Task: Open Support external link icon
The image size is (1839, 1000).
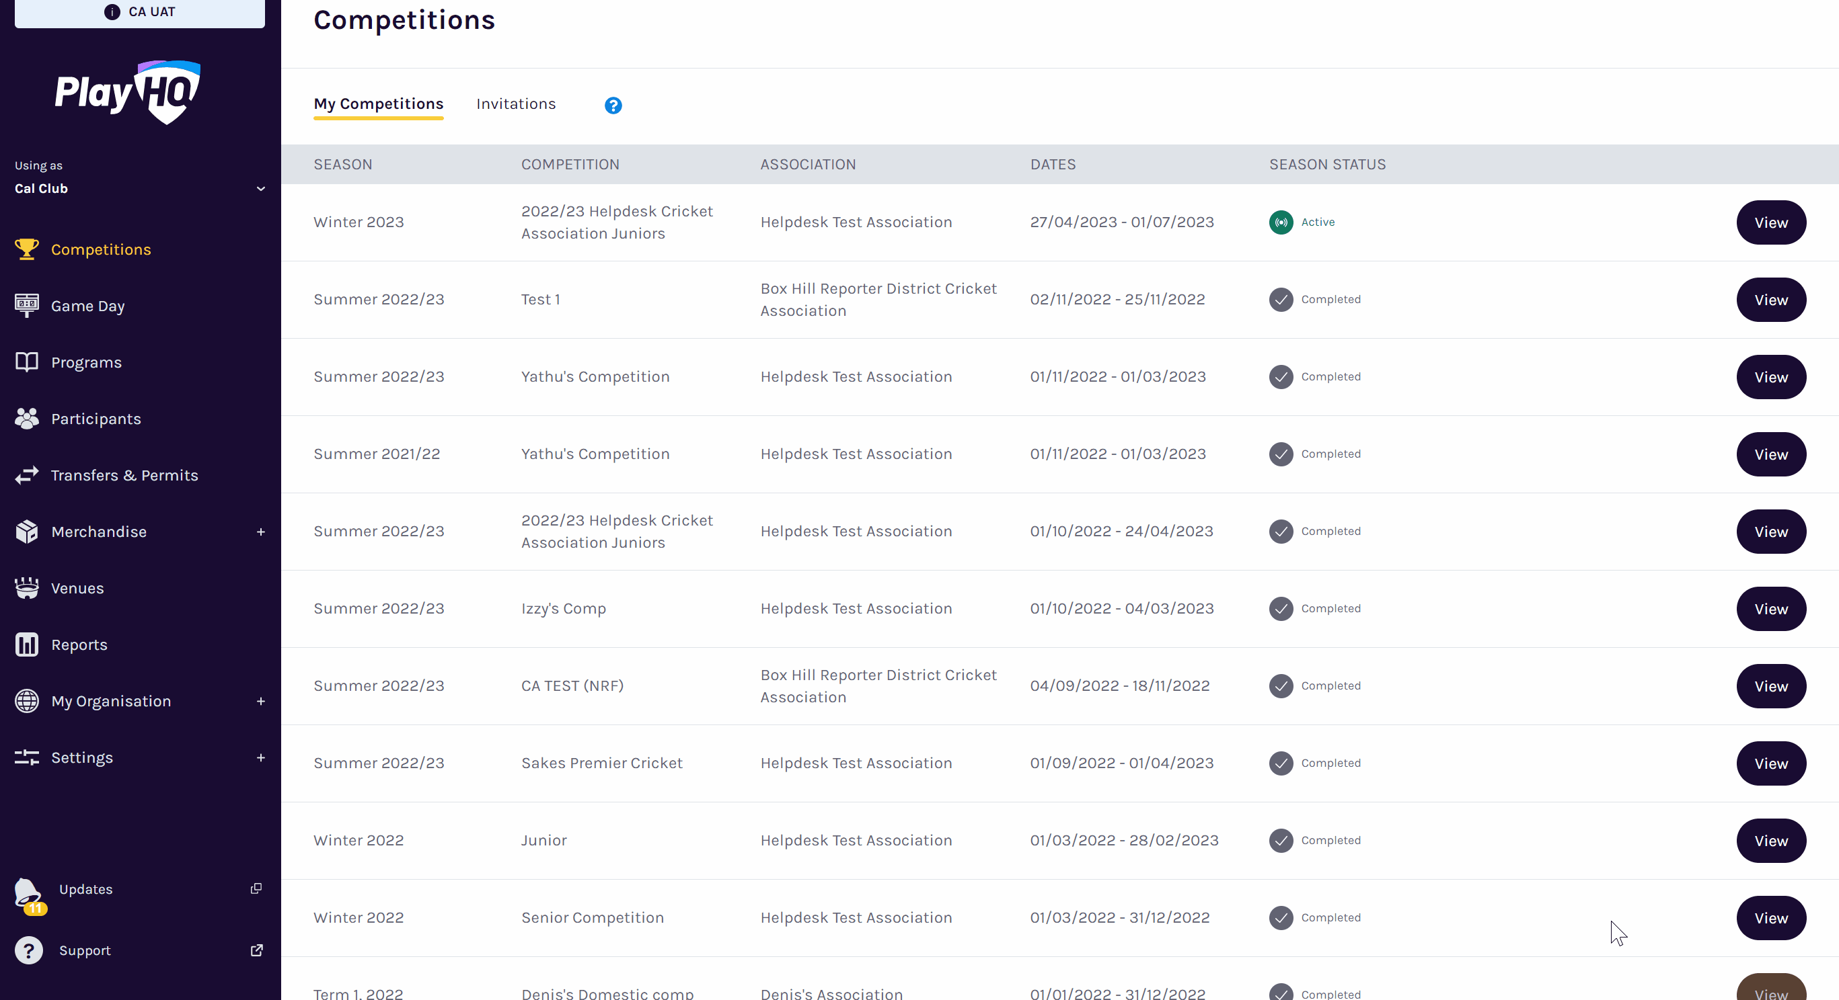Action: point(256,950)
